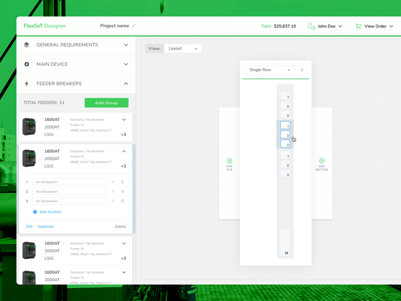The width and height of the screenshot is (401, 301).
Task: Edit designation 3 with pencil icon
Action: (113, 201)
